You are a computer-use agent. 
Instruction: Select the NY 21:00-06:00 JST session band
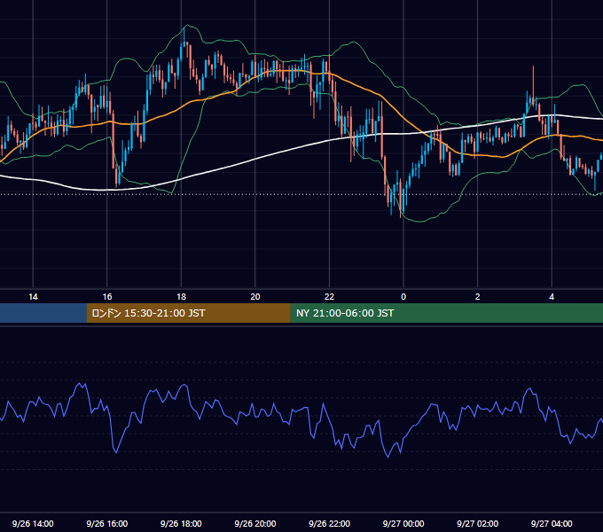tap(446, 313)
